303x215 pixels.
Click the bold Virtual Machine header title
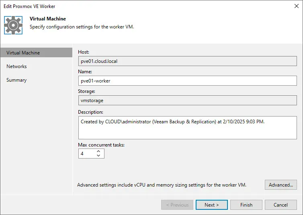[48, 19]
